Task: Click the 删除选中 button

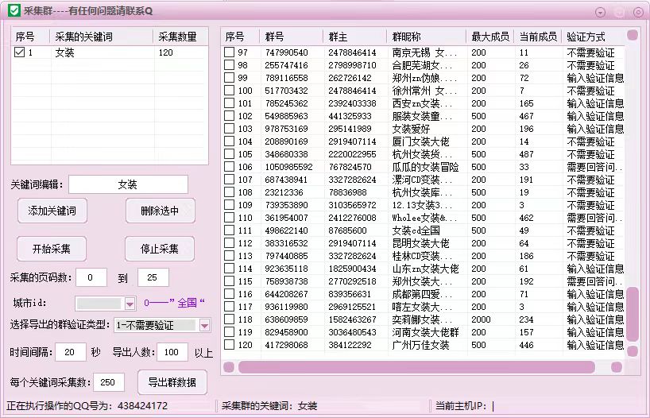Action: (160, 211)
